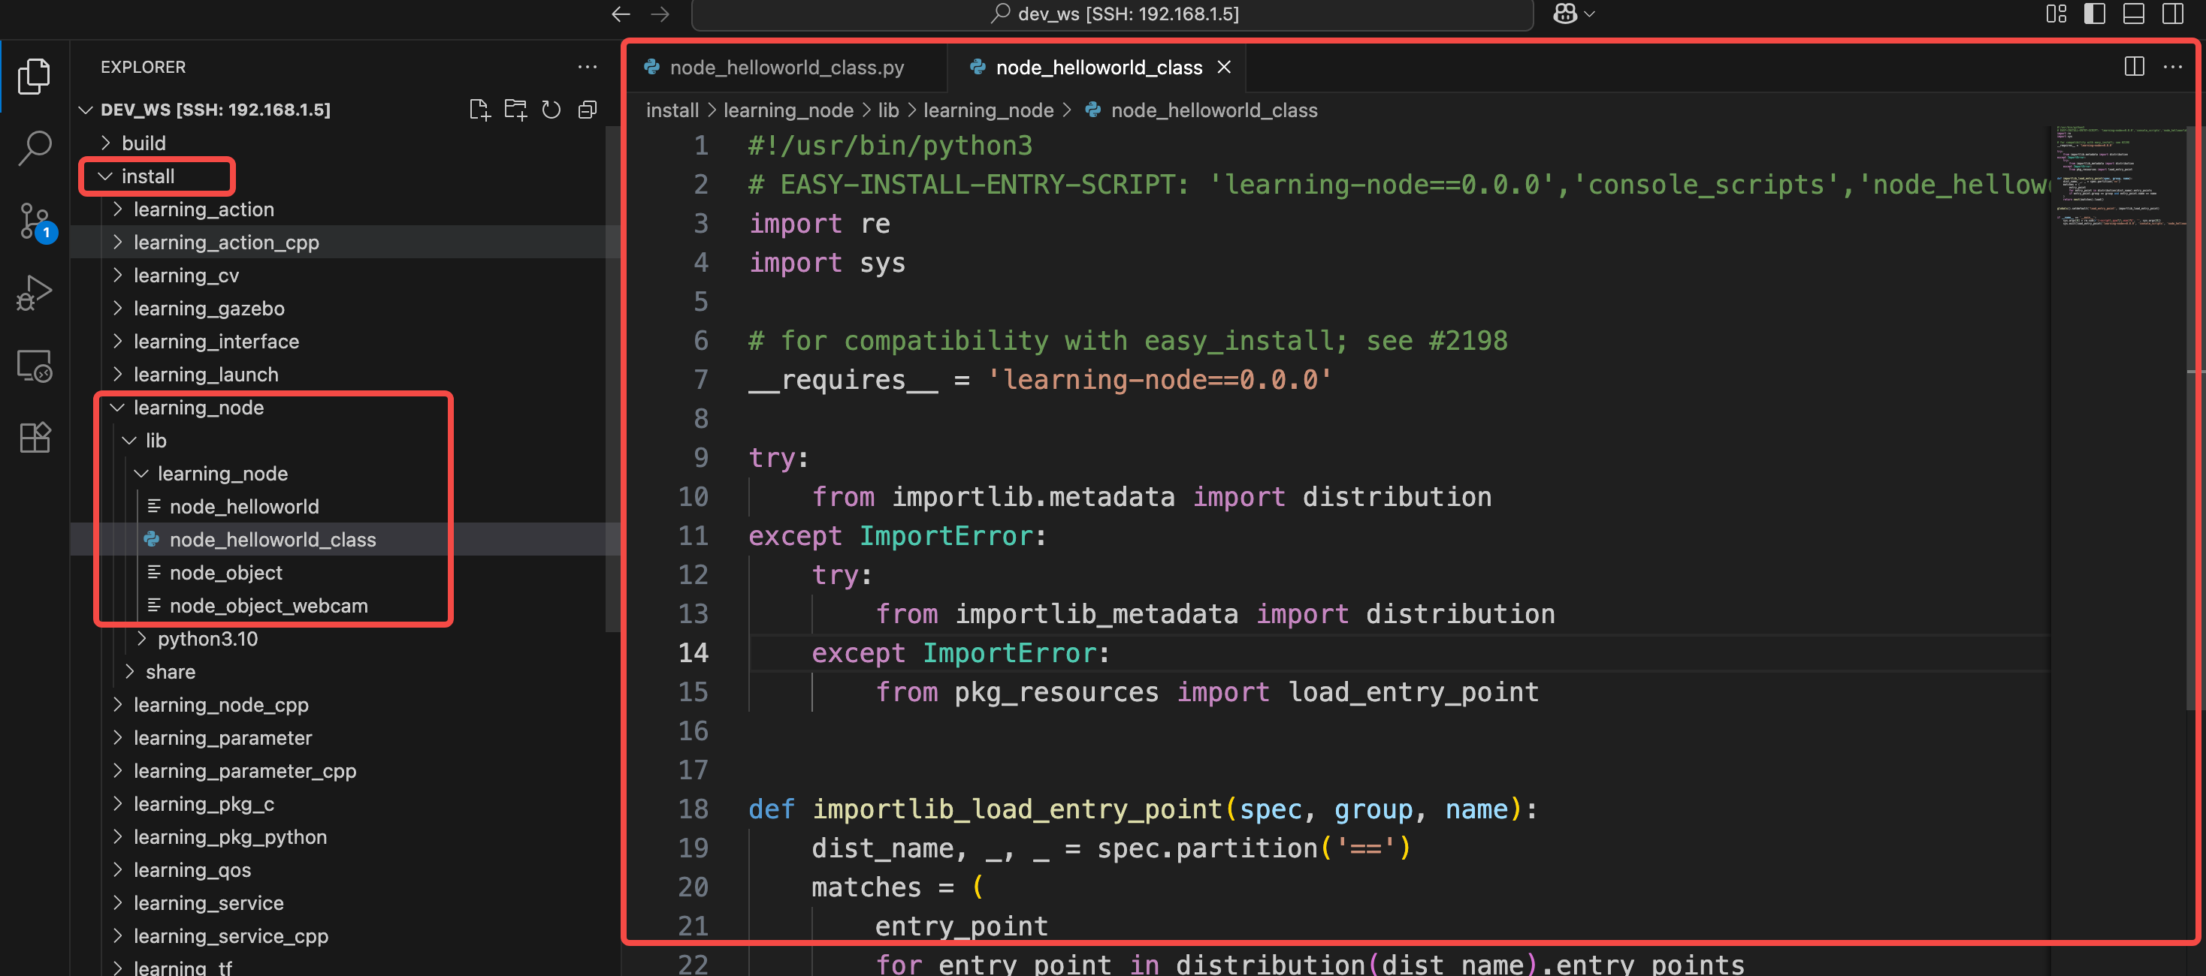
Task: Open the Run and Debug view
Action: pos(35,294)
